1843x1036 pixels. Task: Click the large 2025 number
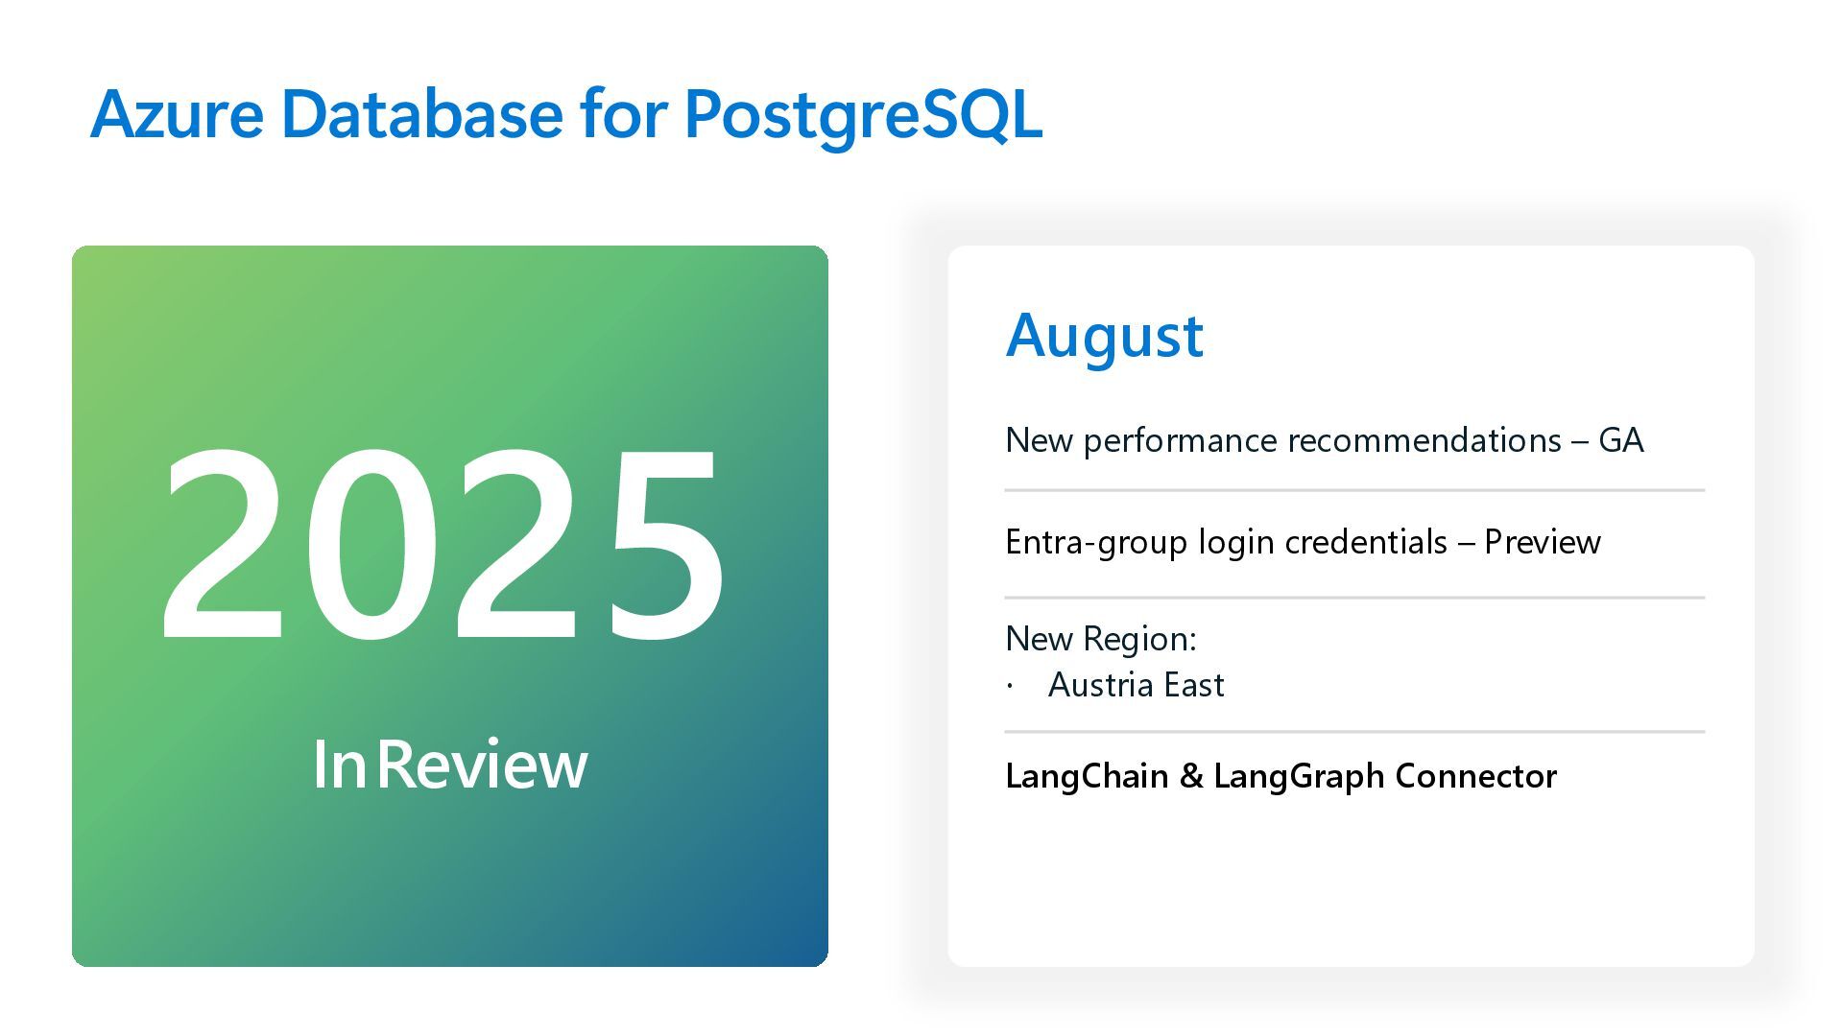[442, 544]
